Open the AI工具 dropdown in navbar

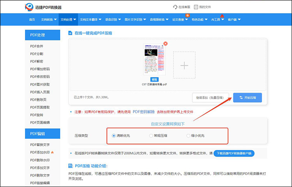click(x=217, y=19)
